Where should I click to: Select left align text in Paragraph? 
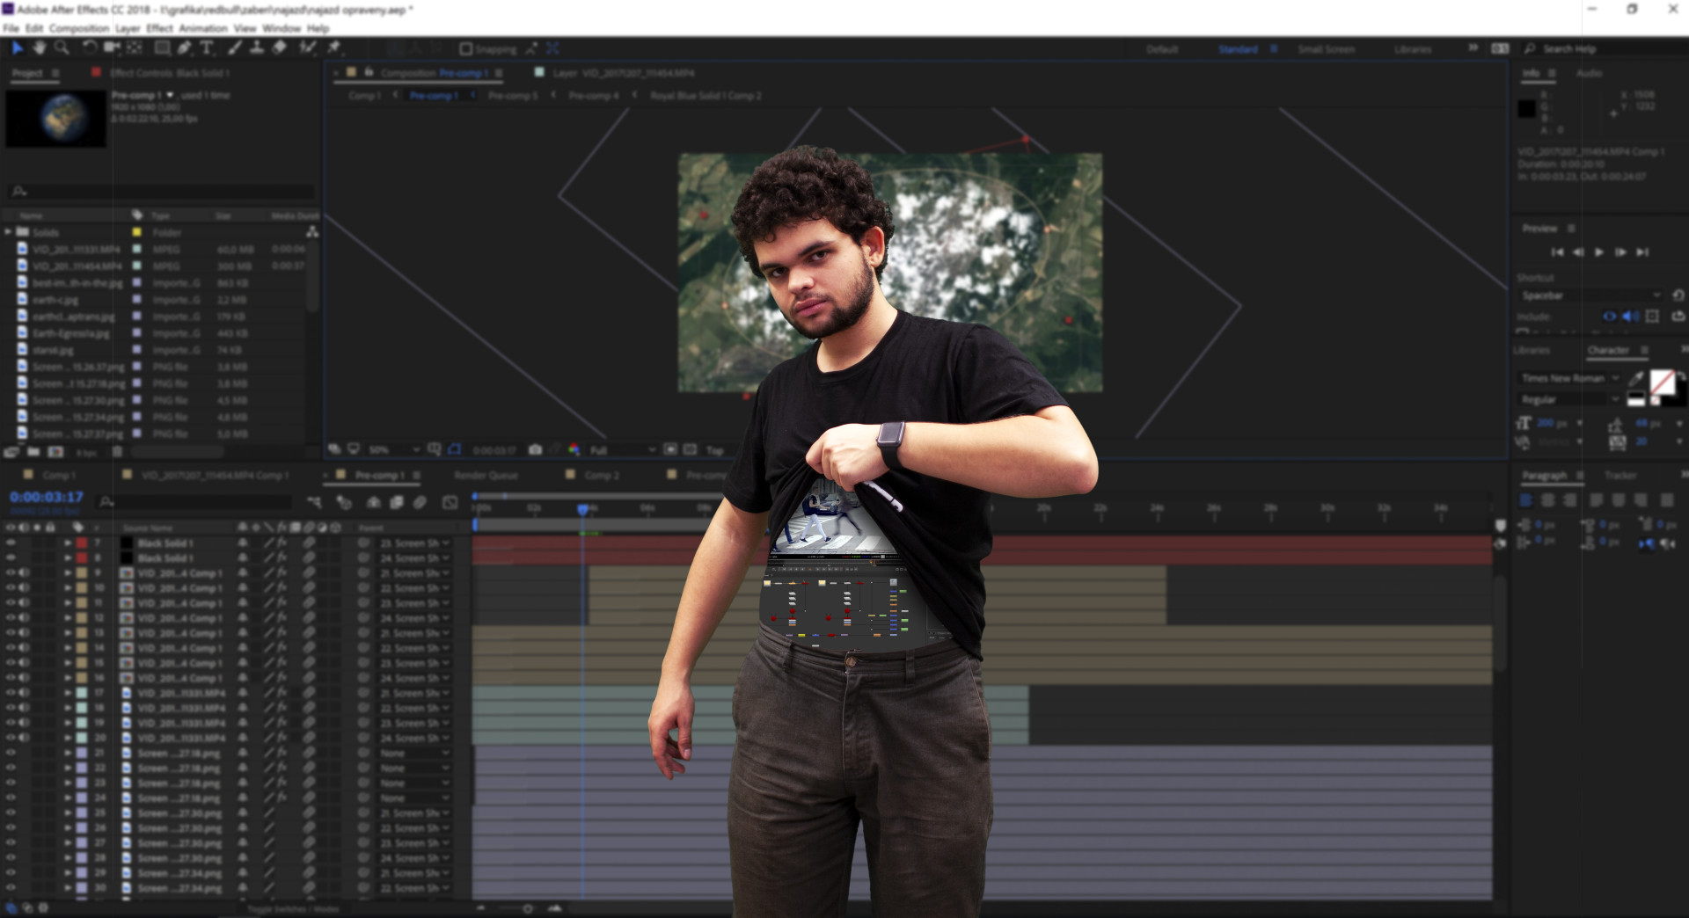tap(1526, 500)
